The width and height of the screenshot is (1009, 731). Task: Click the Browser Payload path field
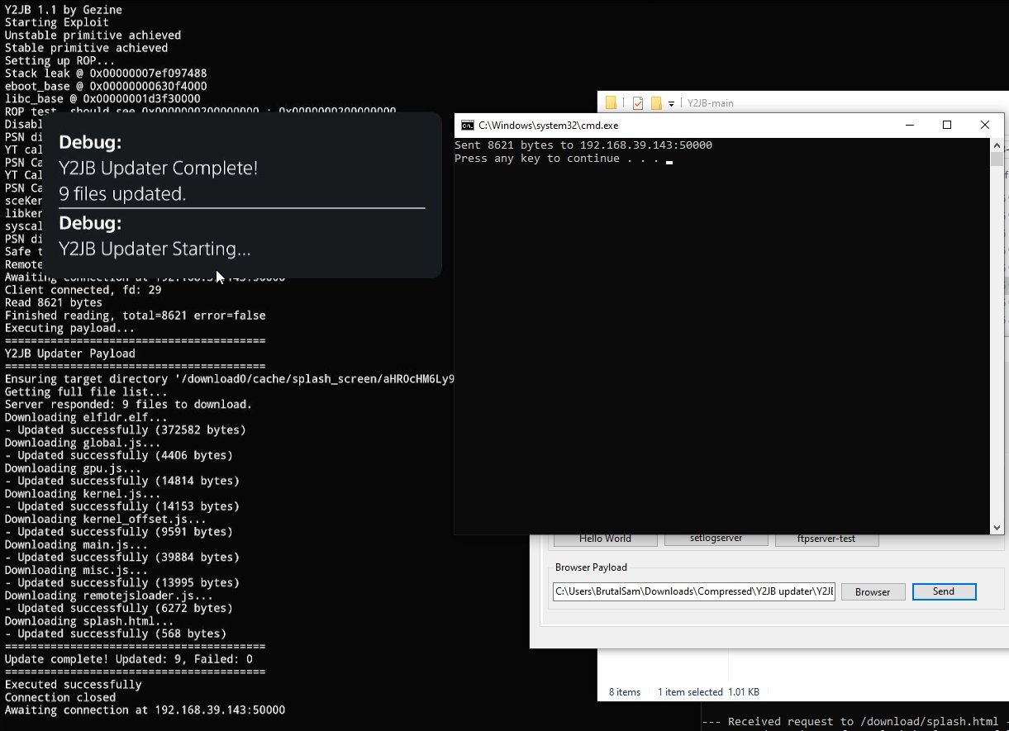(x=694, y=591)
